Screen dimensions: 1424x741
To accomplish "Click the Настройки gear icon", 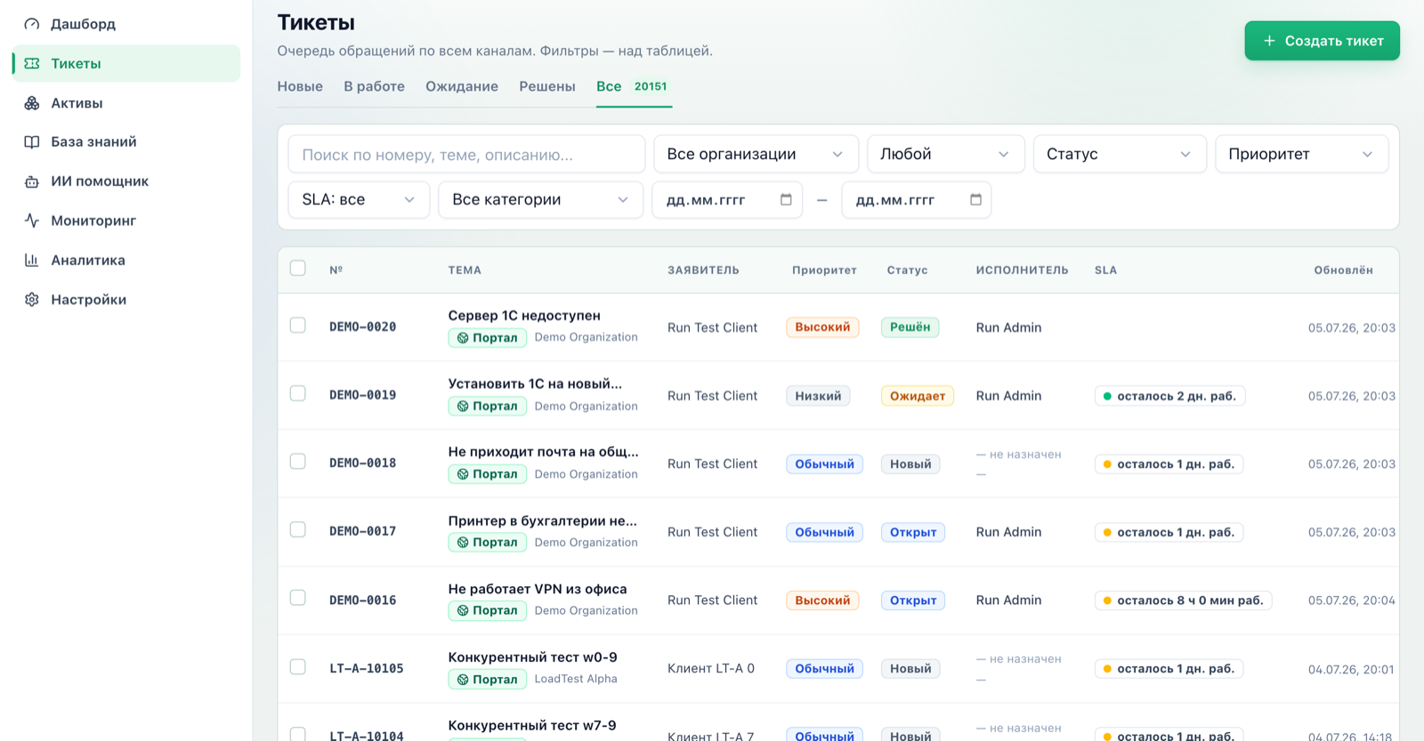I will tap(32, 300).
